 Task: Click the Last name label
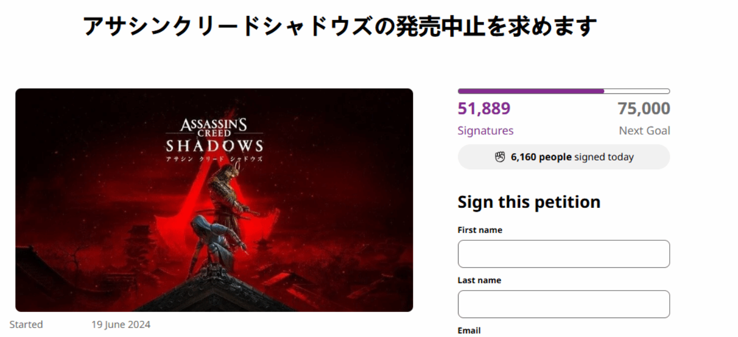[479, 280]
